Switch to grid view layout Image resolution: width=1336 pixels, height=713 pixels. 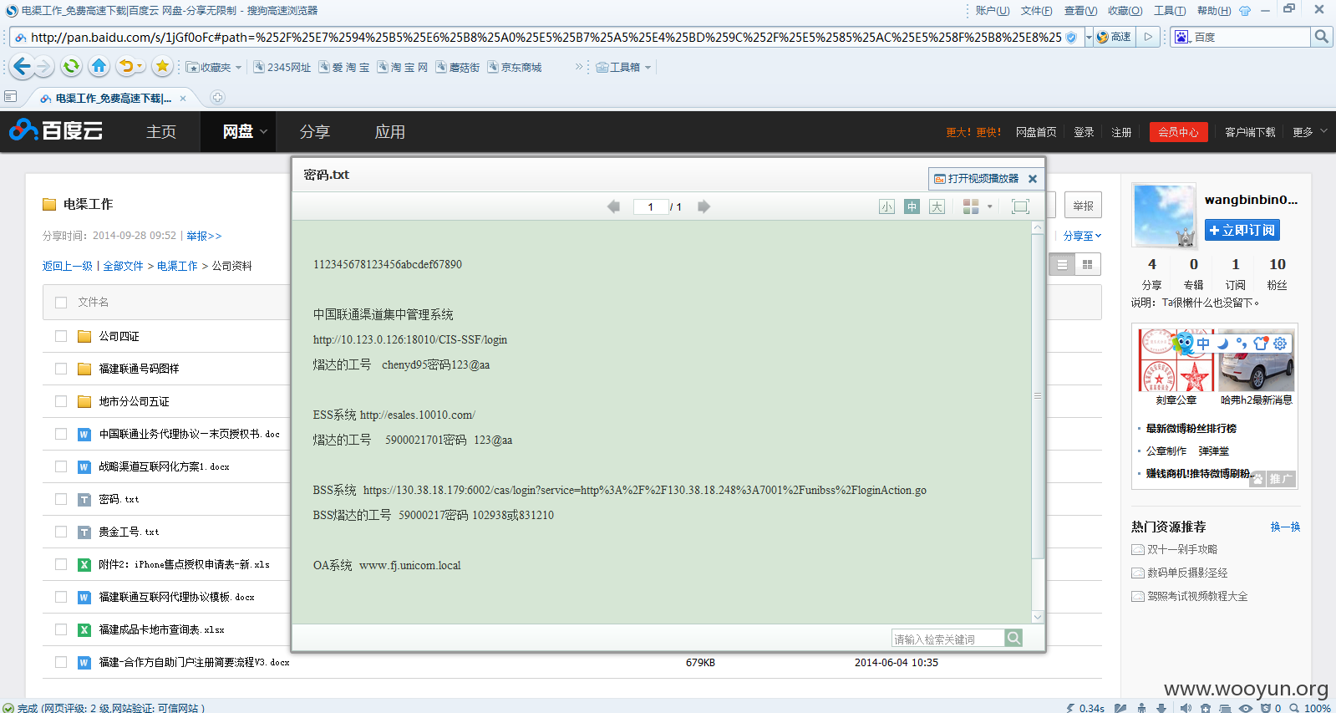click(x=1087, y=265)
